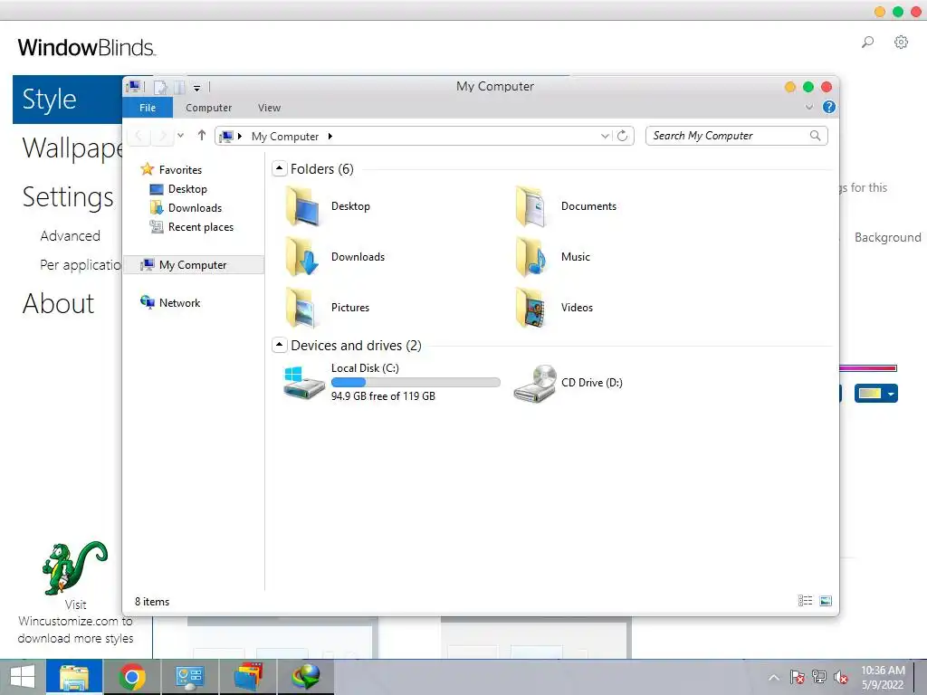Click the Action Center flag tray icon

point(797,677)
